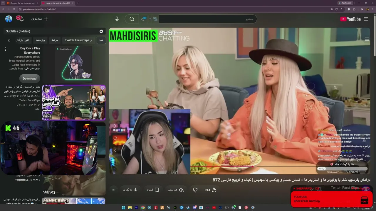Screen dimensions: 376x211
Task: Open the YouTube hamburger guide menu
Action: (x=366, y=19)
